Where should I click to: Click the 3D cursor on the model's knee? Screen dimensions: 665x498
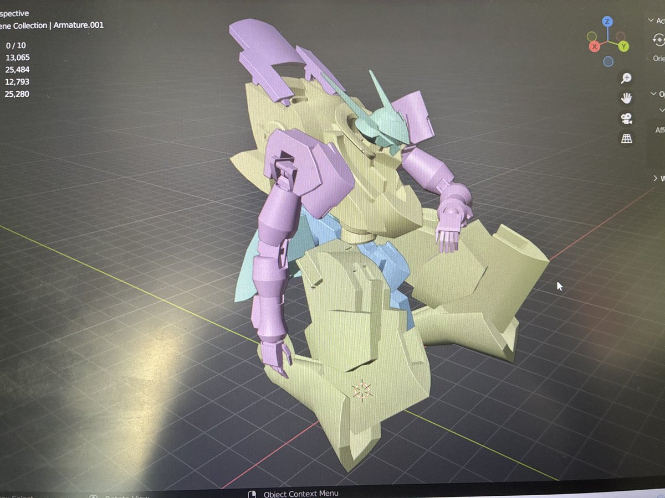pyautogui.click(x=362, y=391)
